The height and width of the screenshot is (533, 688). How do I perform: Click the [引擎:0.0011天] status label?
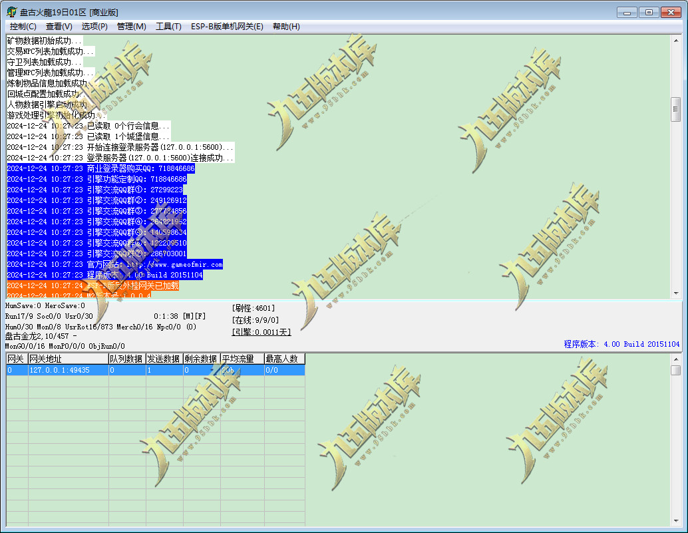coord(261,332)
